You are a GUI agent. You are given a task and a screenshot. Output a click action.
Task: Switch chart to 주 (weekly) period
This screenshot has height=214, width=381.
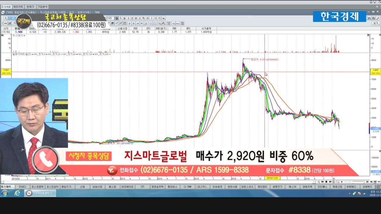tap(121, 18)
